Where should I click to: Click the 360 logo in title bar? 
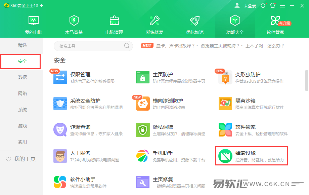[6, 5]
